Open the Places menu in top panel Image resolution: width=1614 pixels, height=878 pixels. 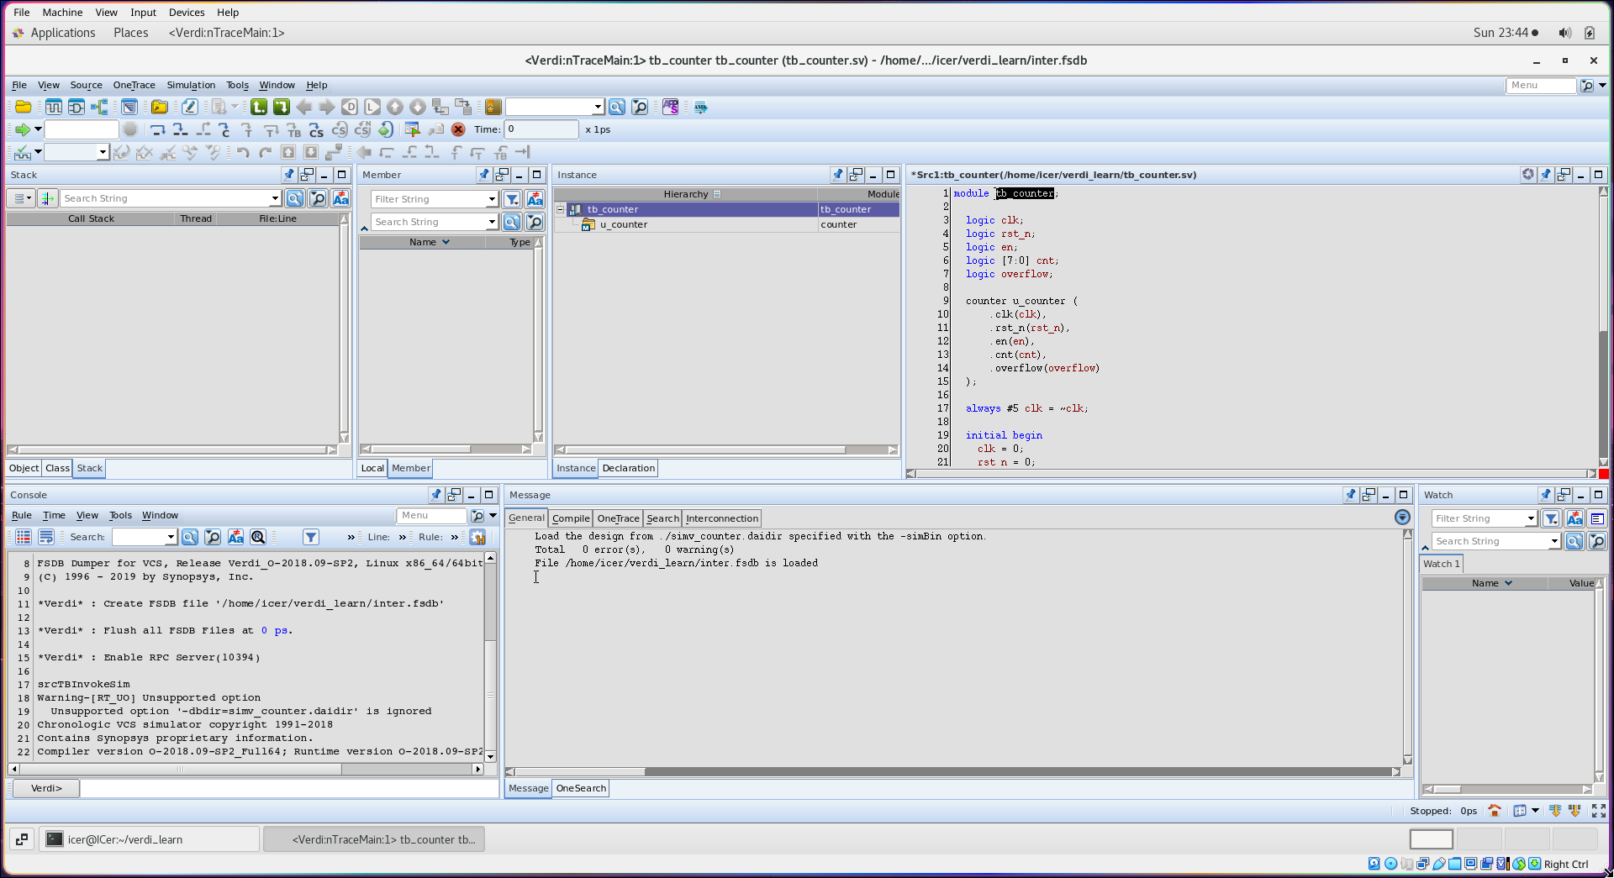pos(131,33)
